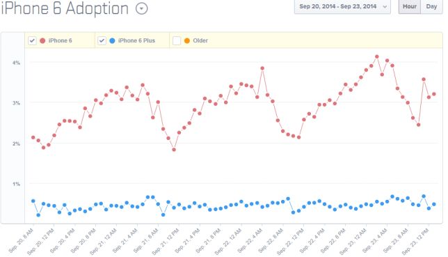The width and height of the screenshot is (448, 257).
Task: Click the Older legend label
Action: 200,40
